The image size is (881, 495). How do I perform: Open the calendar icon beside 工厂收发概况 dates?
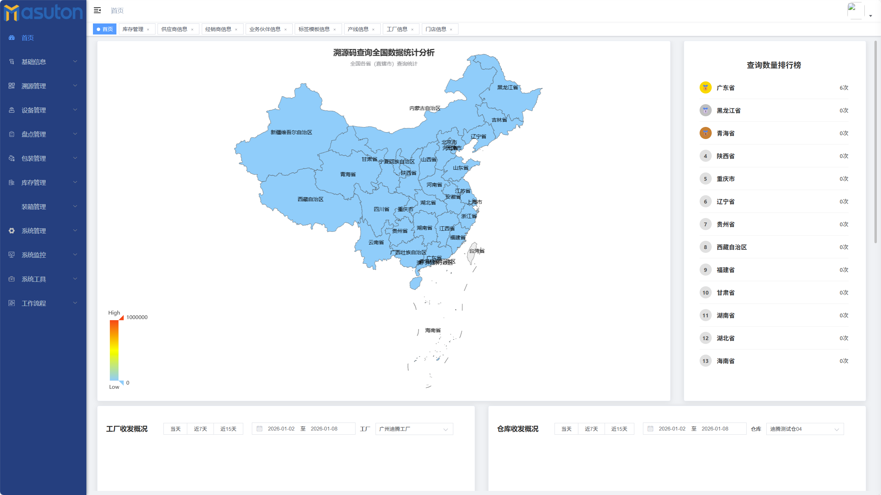259,428
